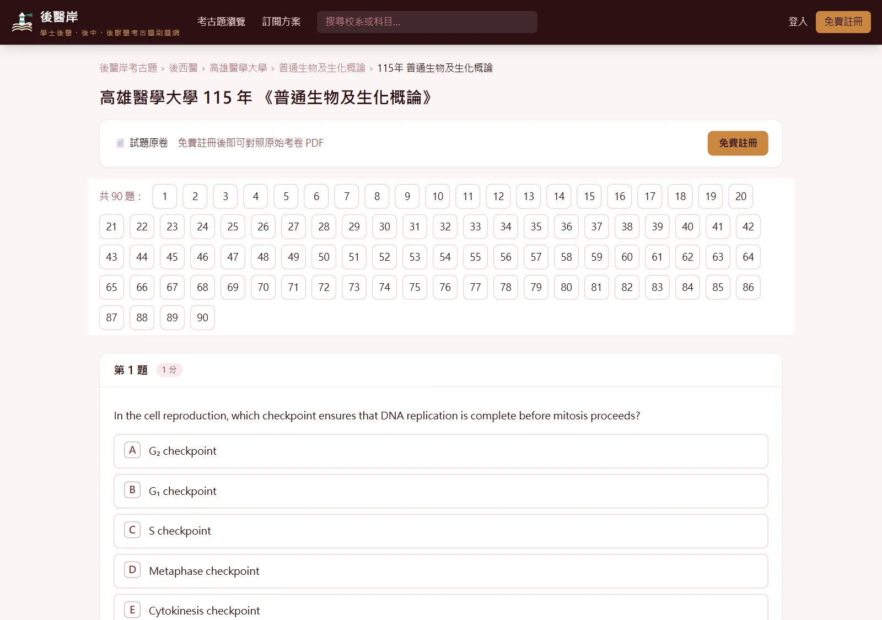Image resolution: width=882 pixels, height=620 pixels.
Task: Click 免費註冊 button in the 試題原卷 card
Action: click(738, 143)
